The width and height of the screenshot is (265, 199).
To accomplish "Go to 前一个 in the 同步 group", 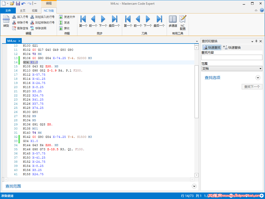I will click(93, 21).
